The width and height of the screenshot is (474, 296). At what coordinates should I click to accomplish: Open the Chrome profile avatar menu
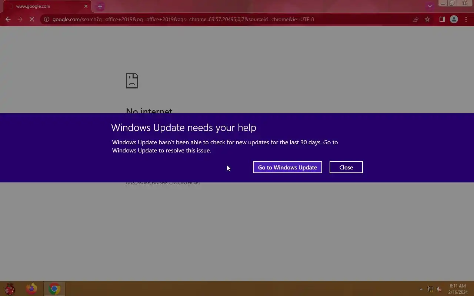point(454,19)
